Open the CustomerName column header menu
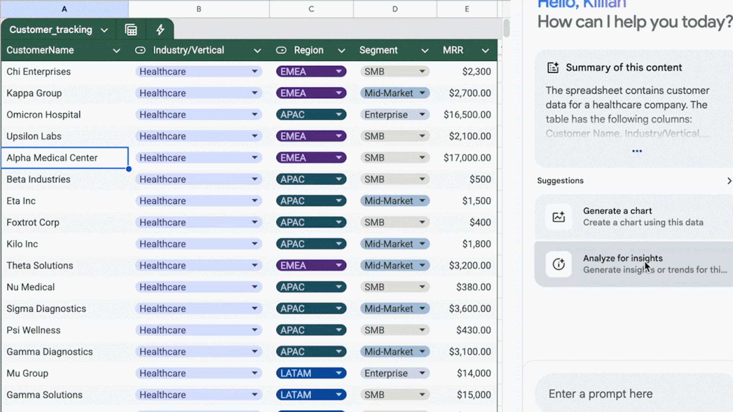Viewport: 733px width, 412px height. pyautogui.click(x=116, y=51)
